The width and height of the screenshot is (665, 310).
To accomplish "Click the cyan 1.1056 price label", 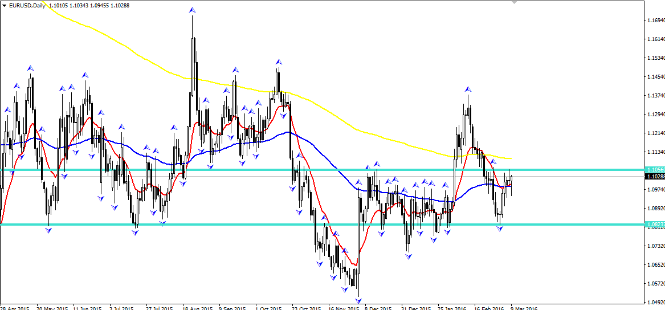I will click(x=654, y=169).
